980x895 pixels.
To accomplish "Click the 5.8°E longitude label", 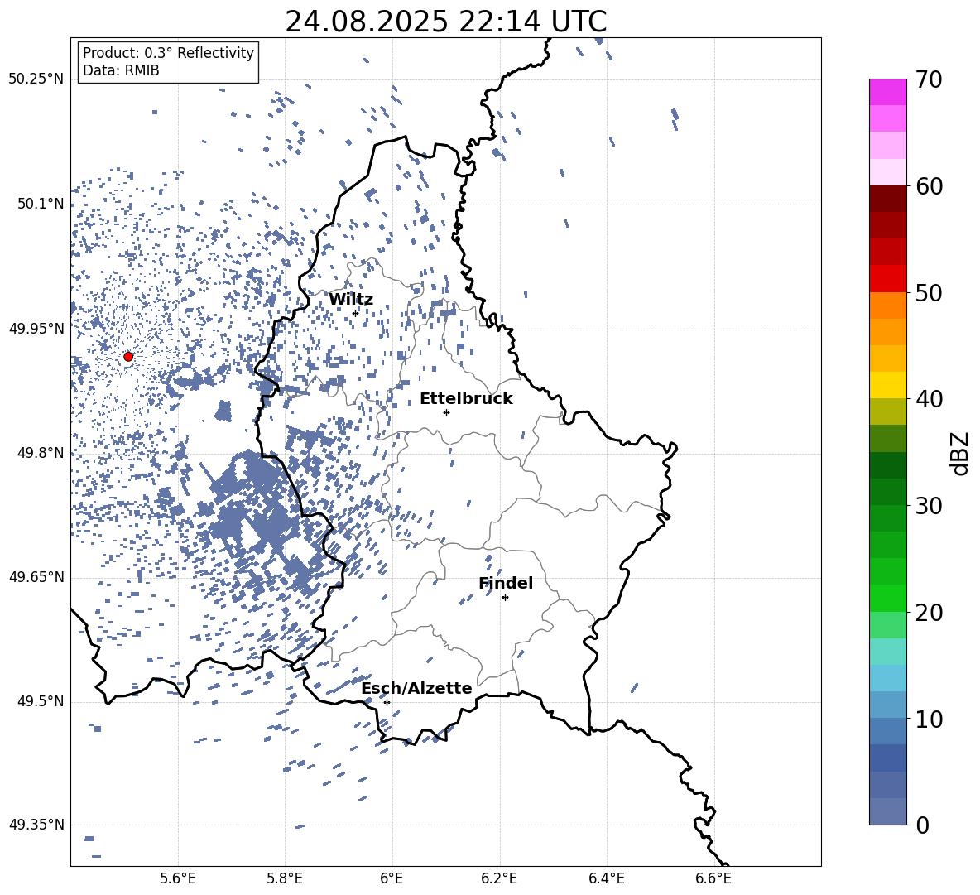I will tap(285, 878).
